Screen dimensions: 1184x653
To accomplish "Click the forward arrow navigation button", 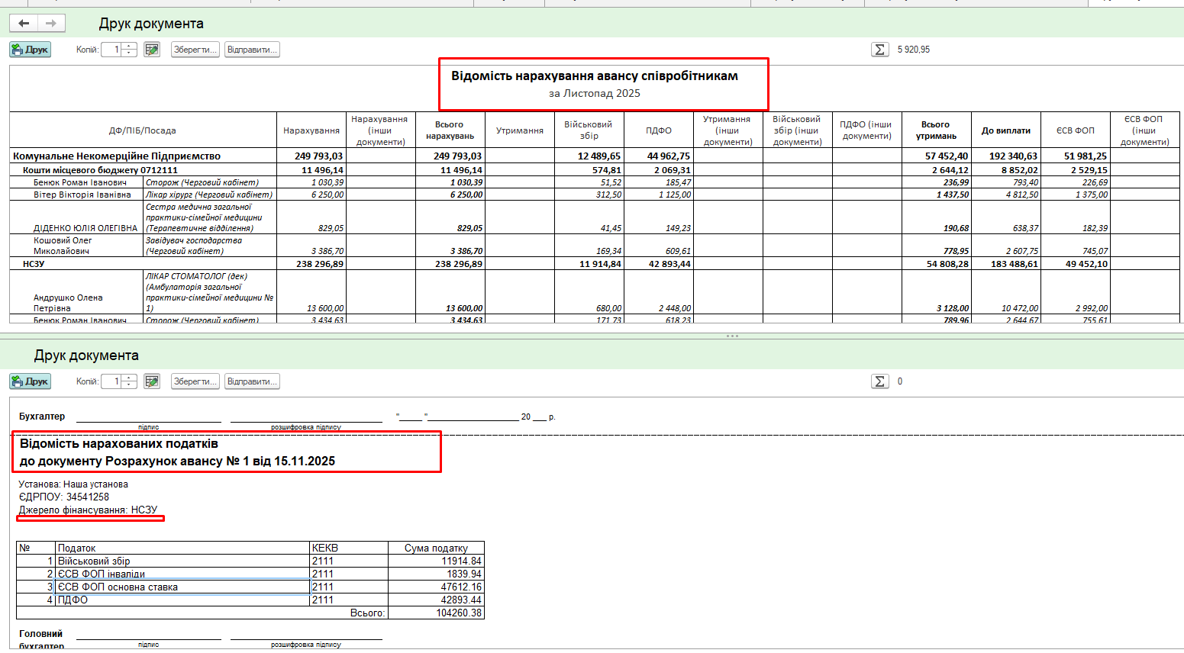I will coord(51,24).
